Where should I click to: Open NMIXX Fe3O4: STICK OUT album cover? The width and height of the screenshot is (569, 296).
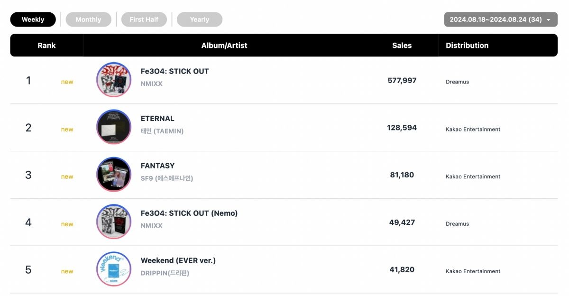point(114,80)
